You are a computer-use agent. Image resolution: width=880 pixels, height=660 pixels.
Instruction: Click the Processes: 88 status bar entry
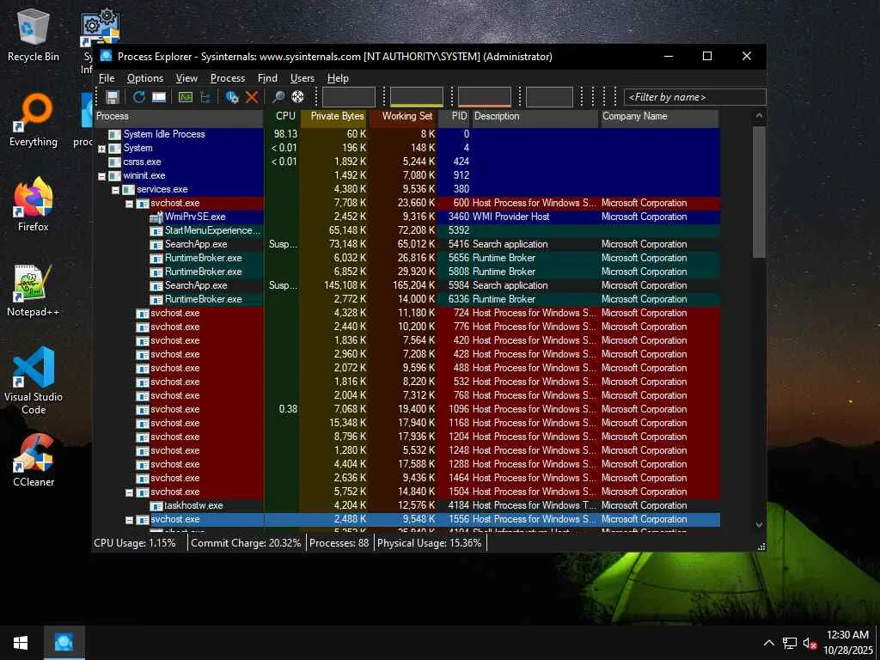click(x=339, y=543)
